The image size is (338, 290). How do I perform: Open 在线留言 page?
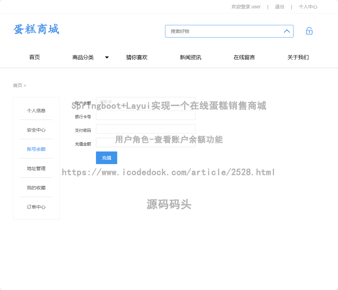(x=244, y=57)
